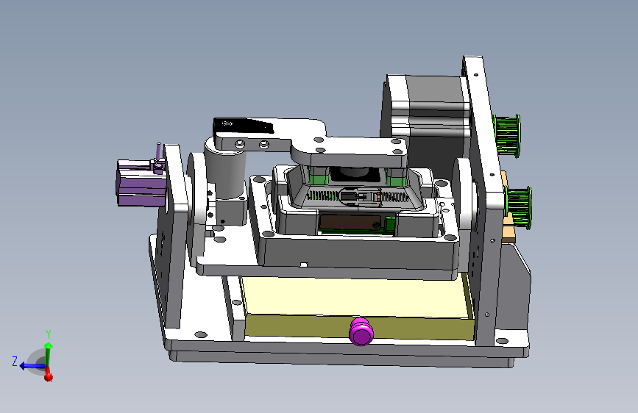Select the upper green timing pulley
638x413 pixels.
506,135
